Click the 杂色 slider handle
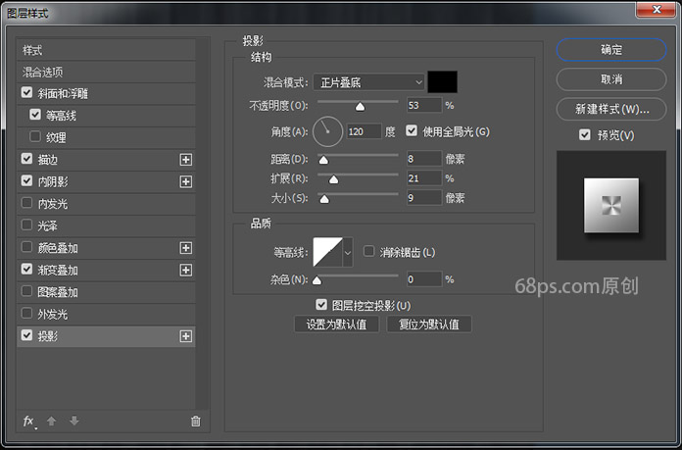This screenshot has width=682, height=450. [x=317, y=280]
